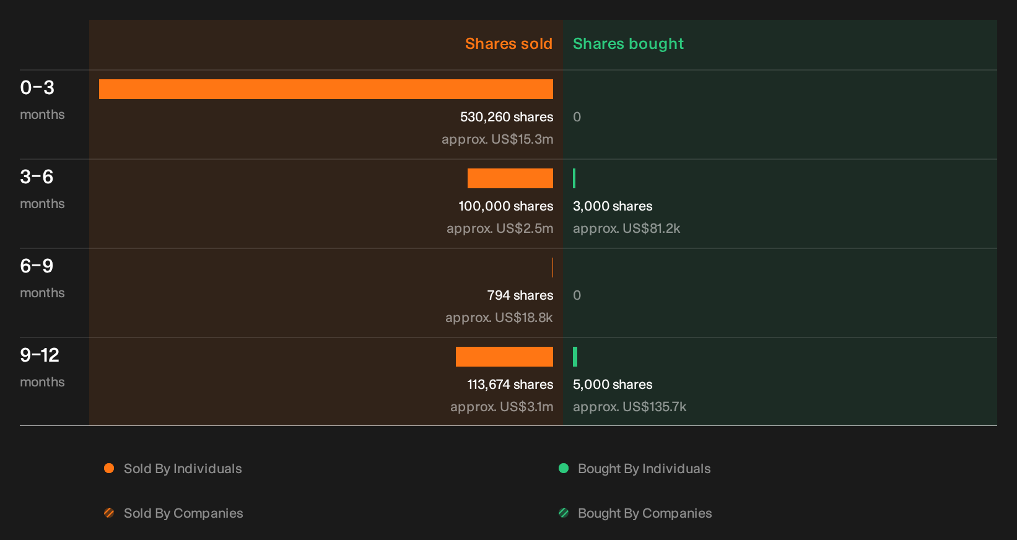This screenshot has width=1017, height=540.
Task: Click the 5,000 shares value
Action: [613, 385]
